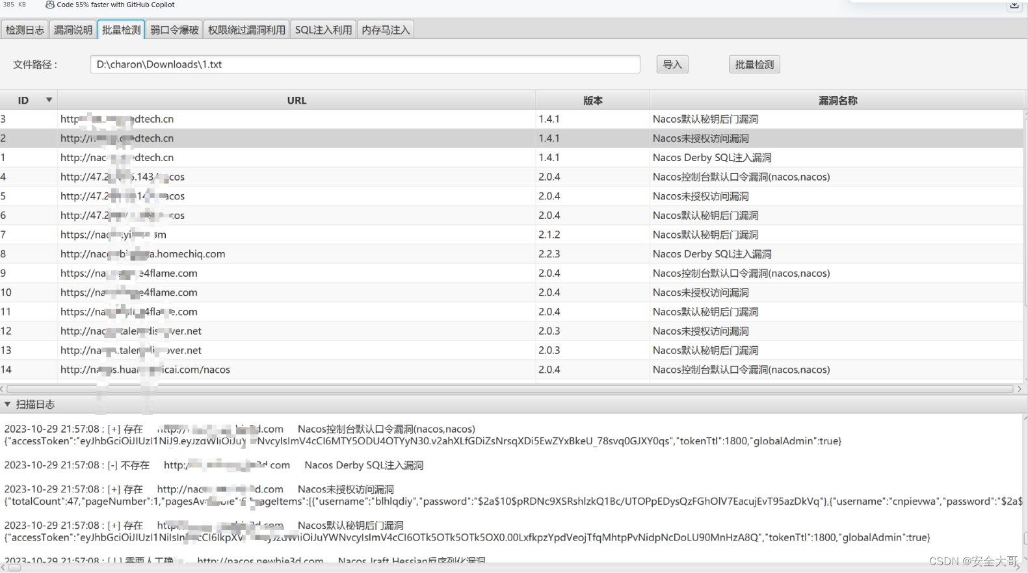1028x573 pixels.
Task: Go to the 权限绕过漏洞利用 tab
Action: (246, 30)
